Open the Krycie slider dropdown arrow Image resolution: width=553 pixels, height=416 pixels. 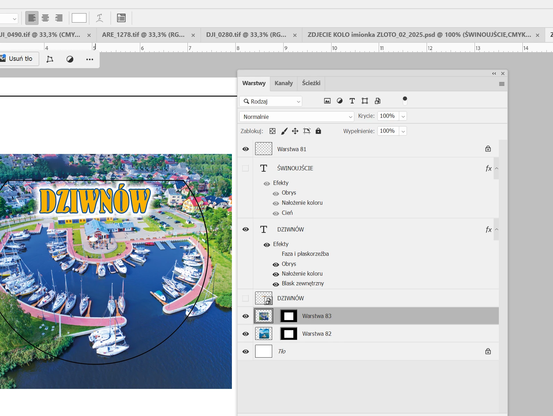click(x=403, y=116)
